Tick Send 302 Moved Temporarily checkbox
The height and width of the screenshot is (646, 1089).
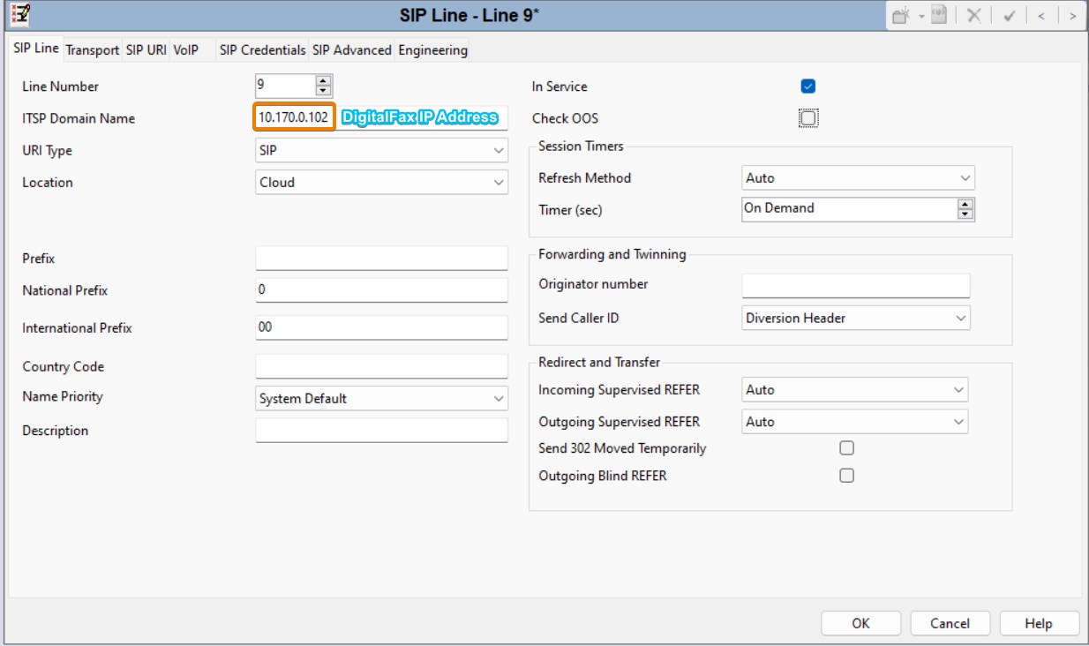(x=846, y=448)
